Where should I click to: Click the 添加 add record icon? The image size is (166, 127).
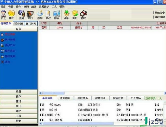click(x=40, y=15)
